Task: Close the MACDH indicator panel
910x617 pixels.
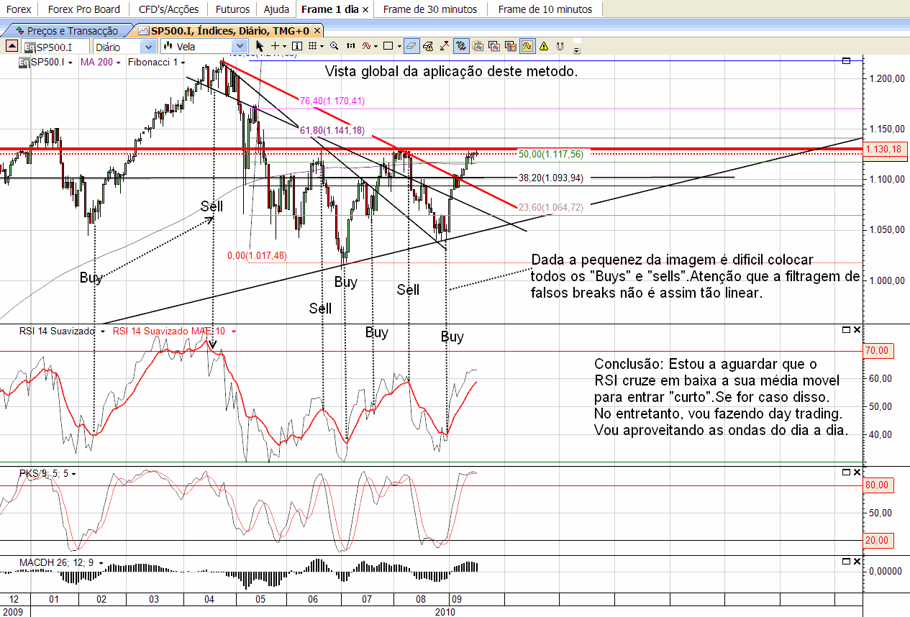Action: pyautogui.click(x=856, y=561)
